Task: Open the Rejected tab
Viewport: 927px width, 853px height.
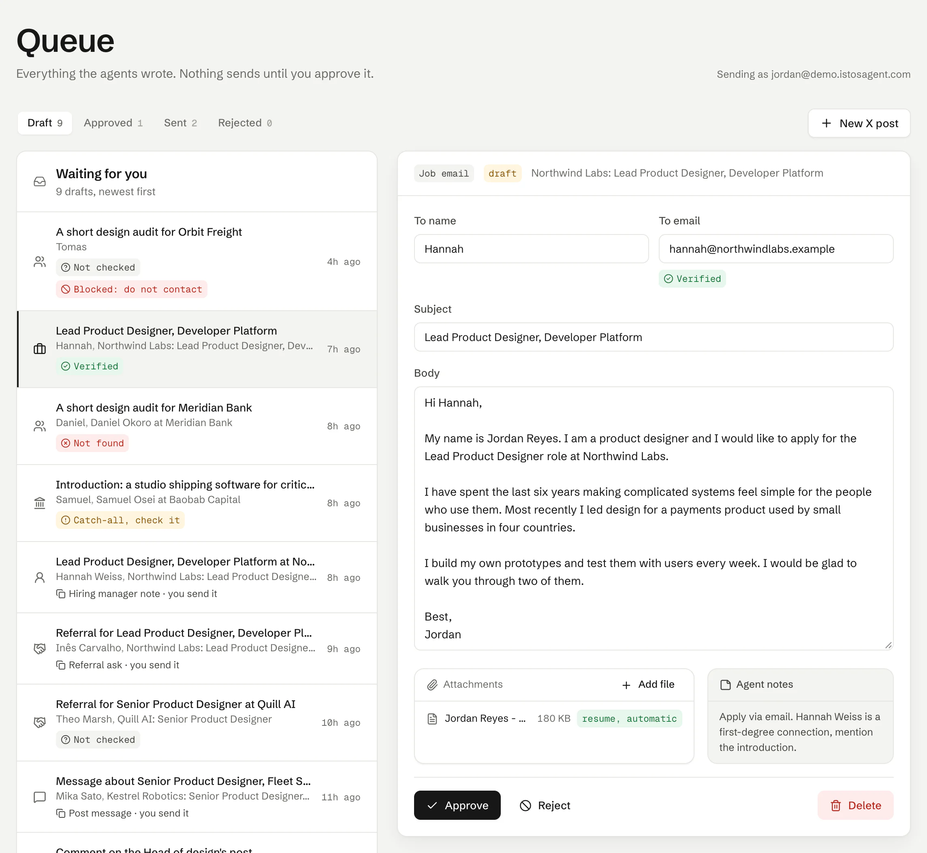Action: coord(245,123)
